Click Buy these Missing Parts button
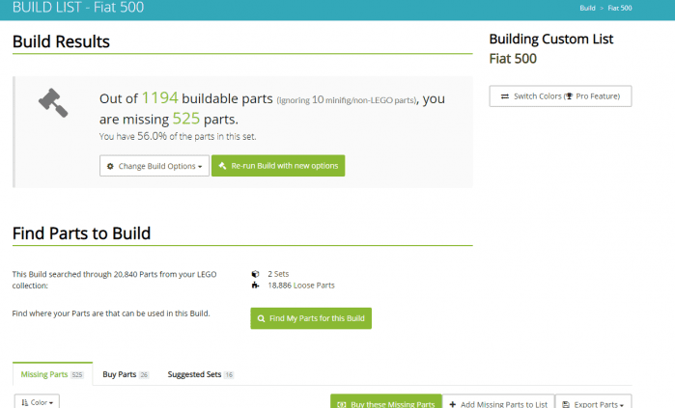The width and height of the screenshot is (675, 408). coord(386,403)
